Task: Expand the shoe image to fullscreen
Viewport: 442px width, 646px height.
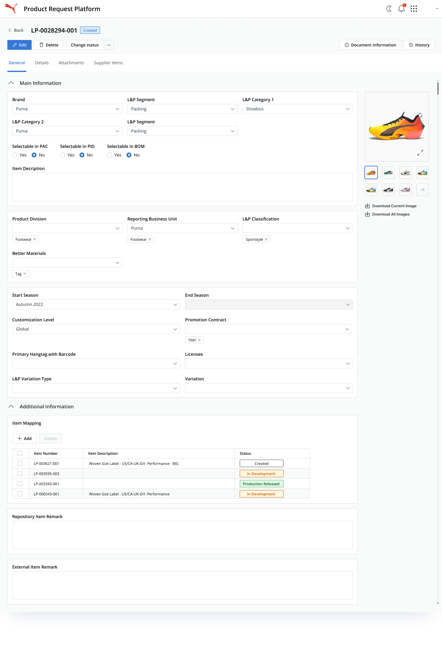Action: point(420,153)
